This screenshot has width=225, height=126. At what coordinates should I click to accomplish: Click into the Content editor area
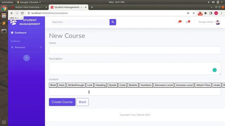pyautogui.click(x=135, y=92)
